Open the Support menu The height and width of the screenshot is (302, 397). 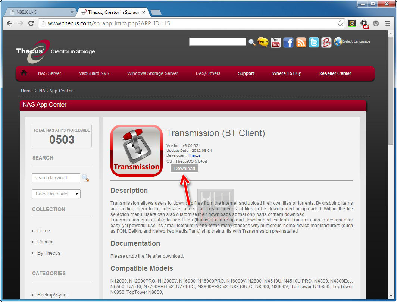(246, 73)
